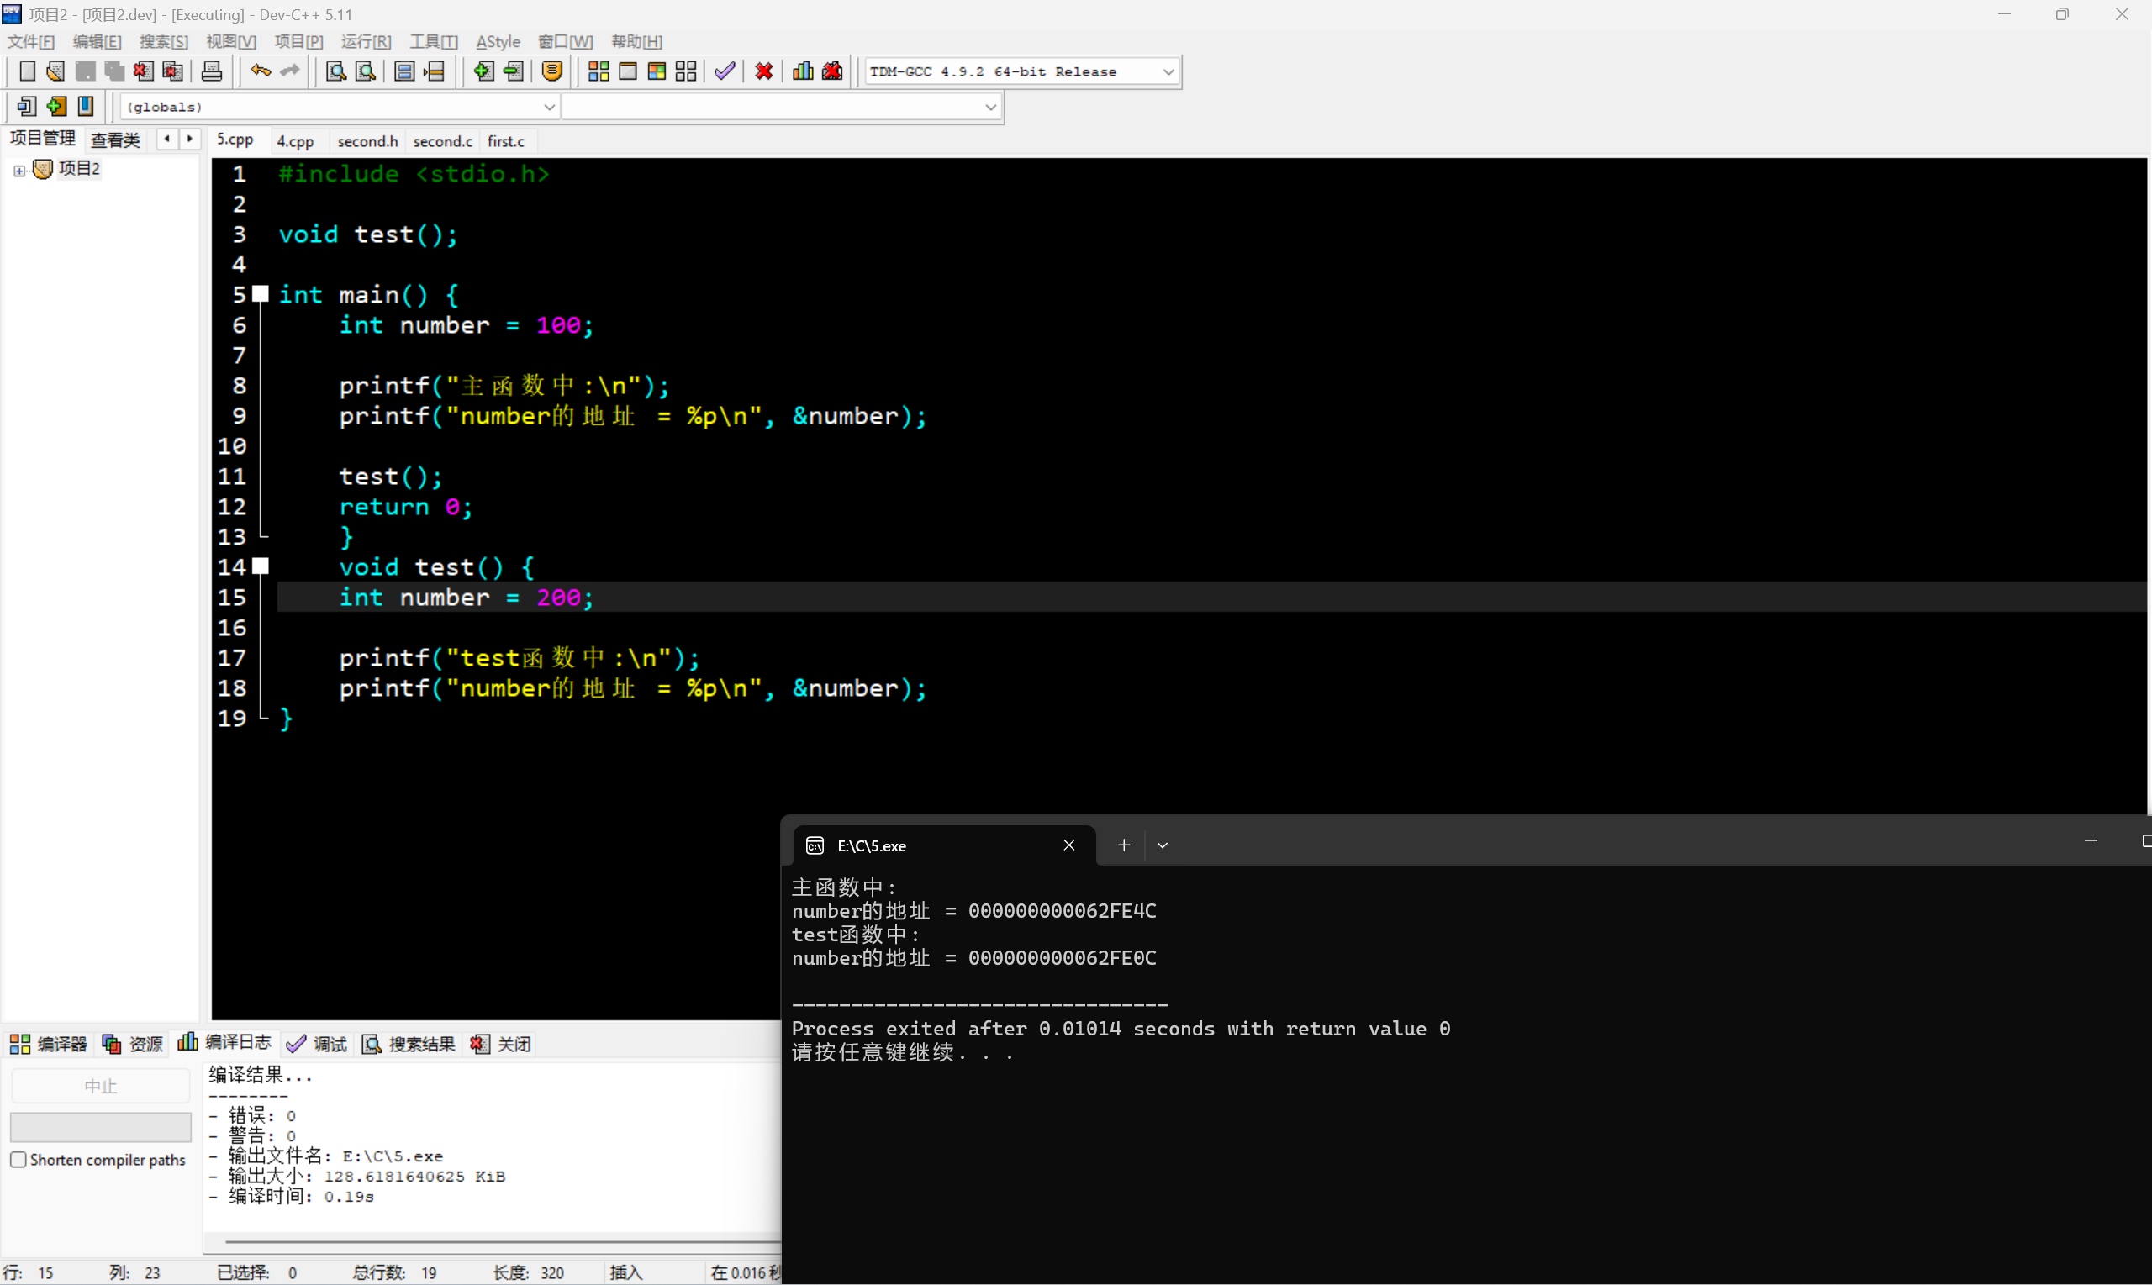Click the Find magnifier icon in toolbar
This screenshot has width=2152, height=1285.
point(336,71)
